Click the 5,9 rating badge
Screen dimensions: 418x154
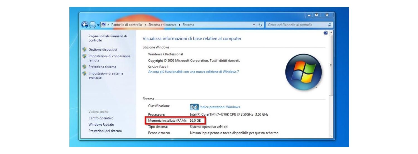(x=194, y=107)
